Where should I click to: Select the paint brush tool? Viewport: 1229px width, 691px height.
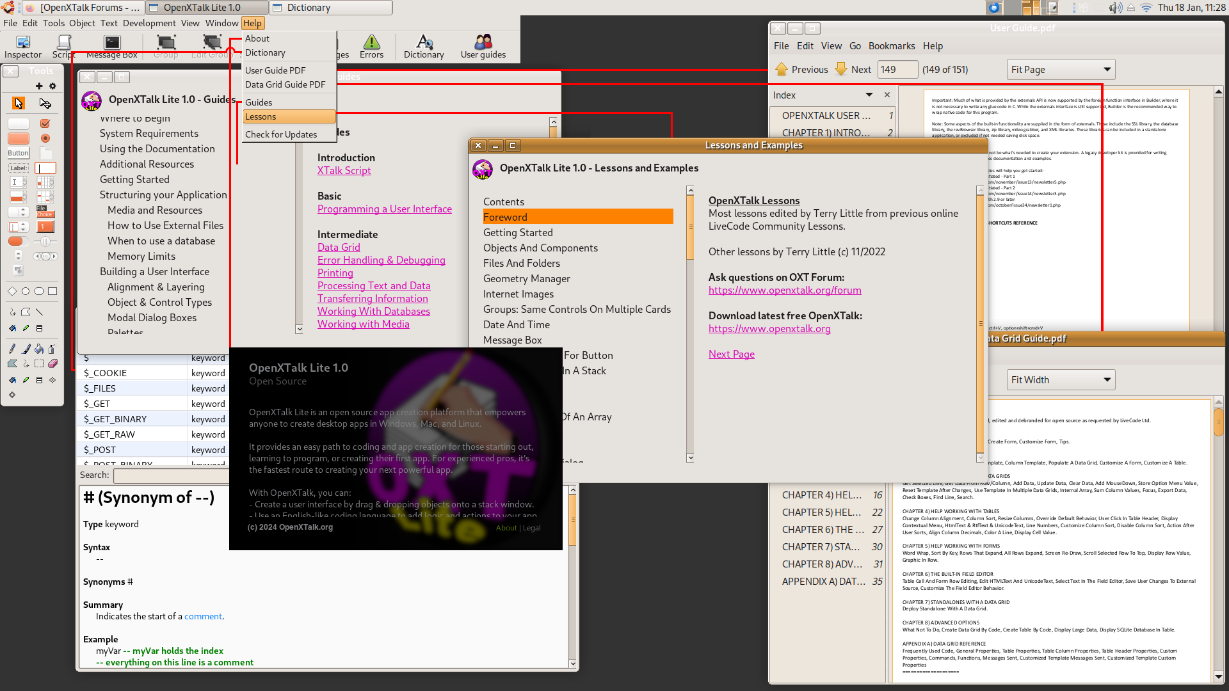point(26,349)
